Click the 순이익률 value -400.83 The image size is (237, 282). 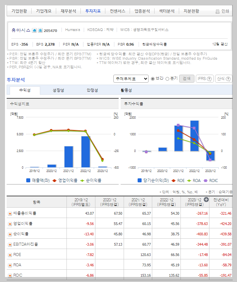202,234
